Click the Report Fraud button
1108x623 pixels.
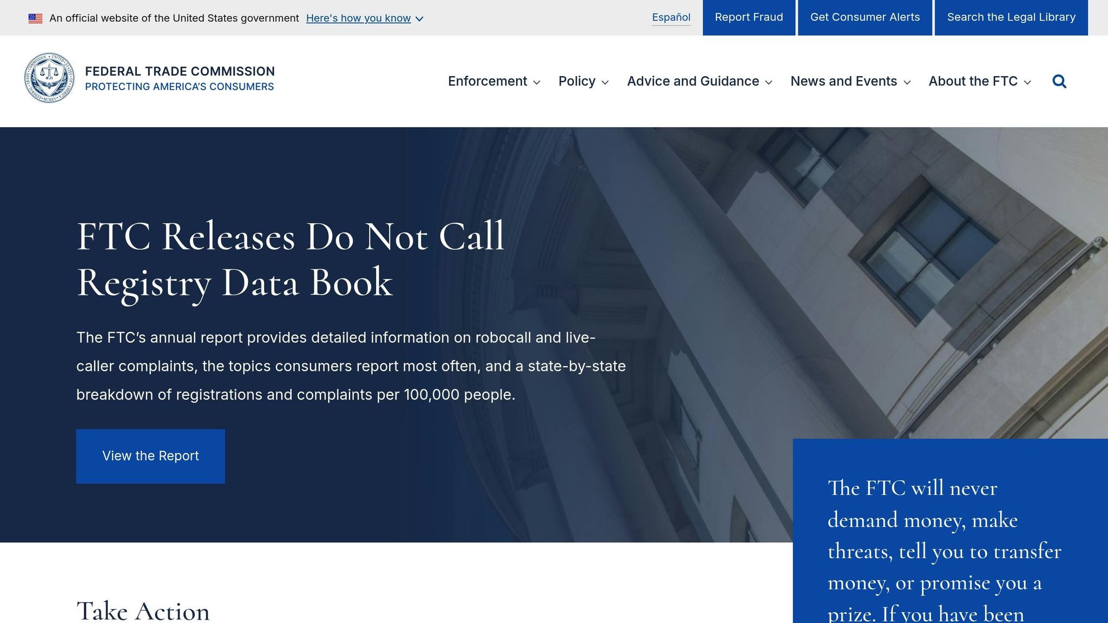pyautogui.click(x=749, y=17)
